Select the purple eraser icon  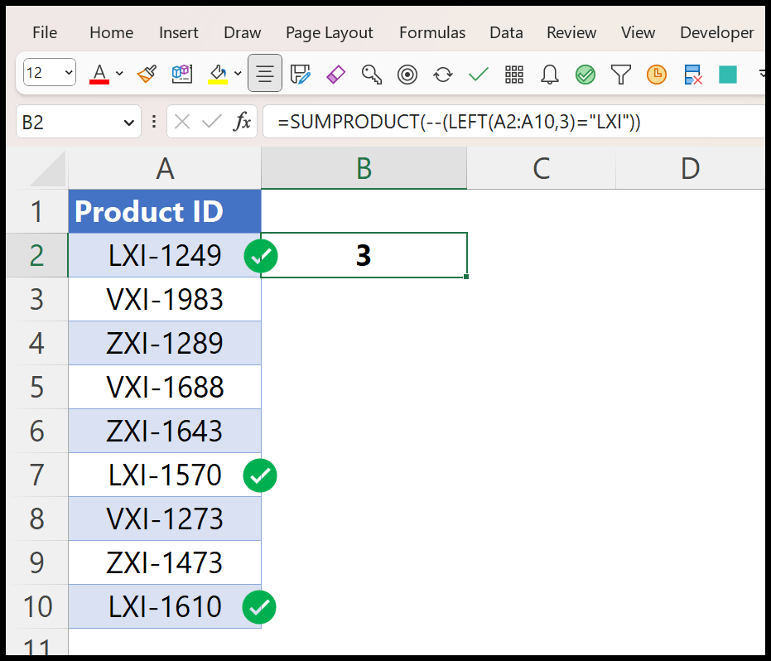[336, 75]
